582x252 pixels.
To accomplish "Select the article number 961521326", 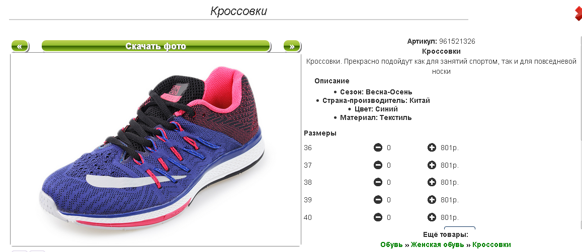I will 457,41.
